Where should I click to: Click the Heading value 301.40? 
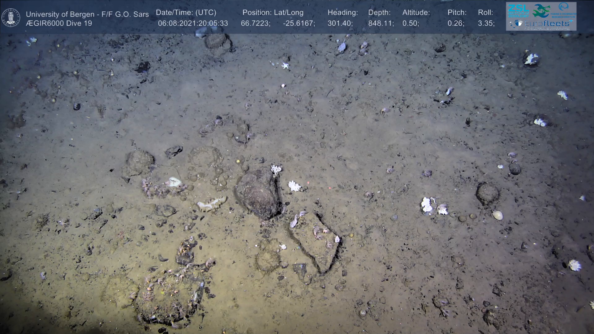pyautogui.click(x=340, y=24)
